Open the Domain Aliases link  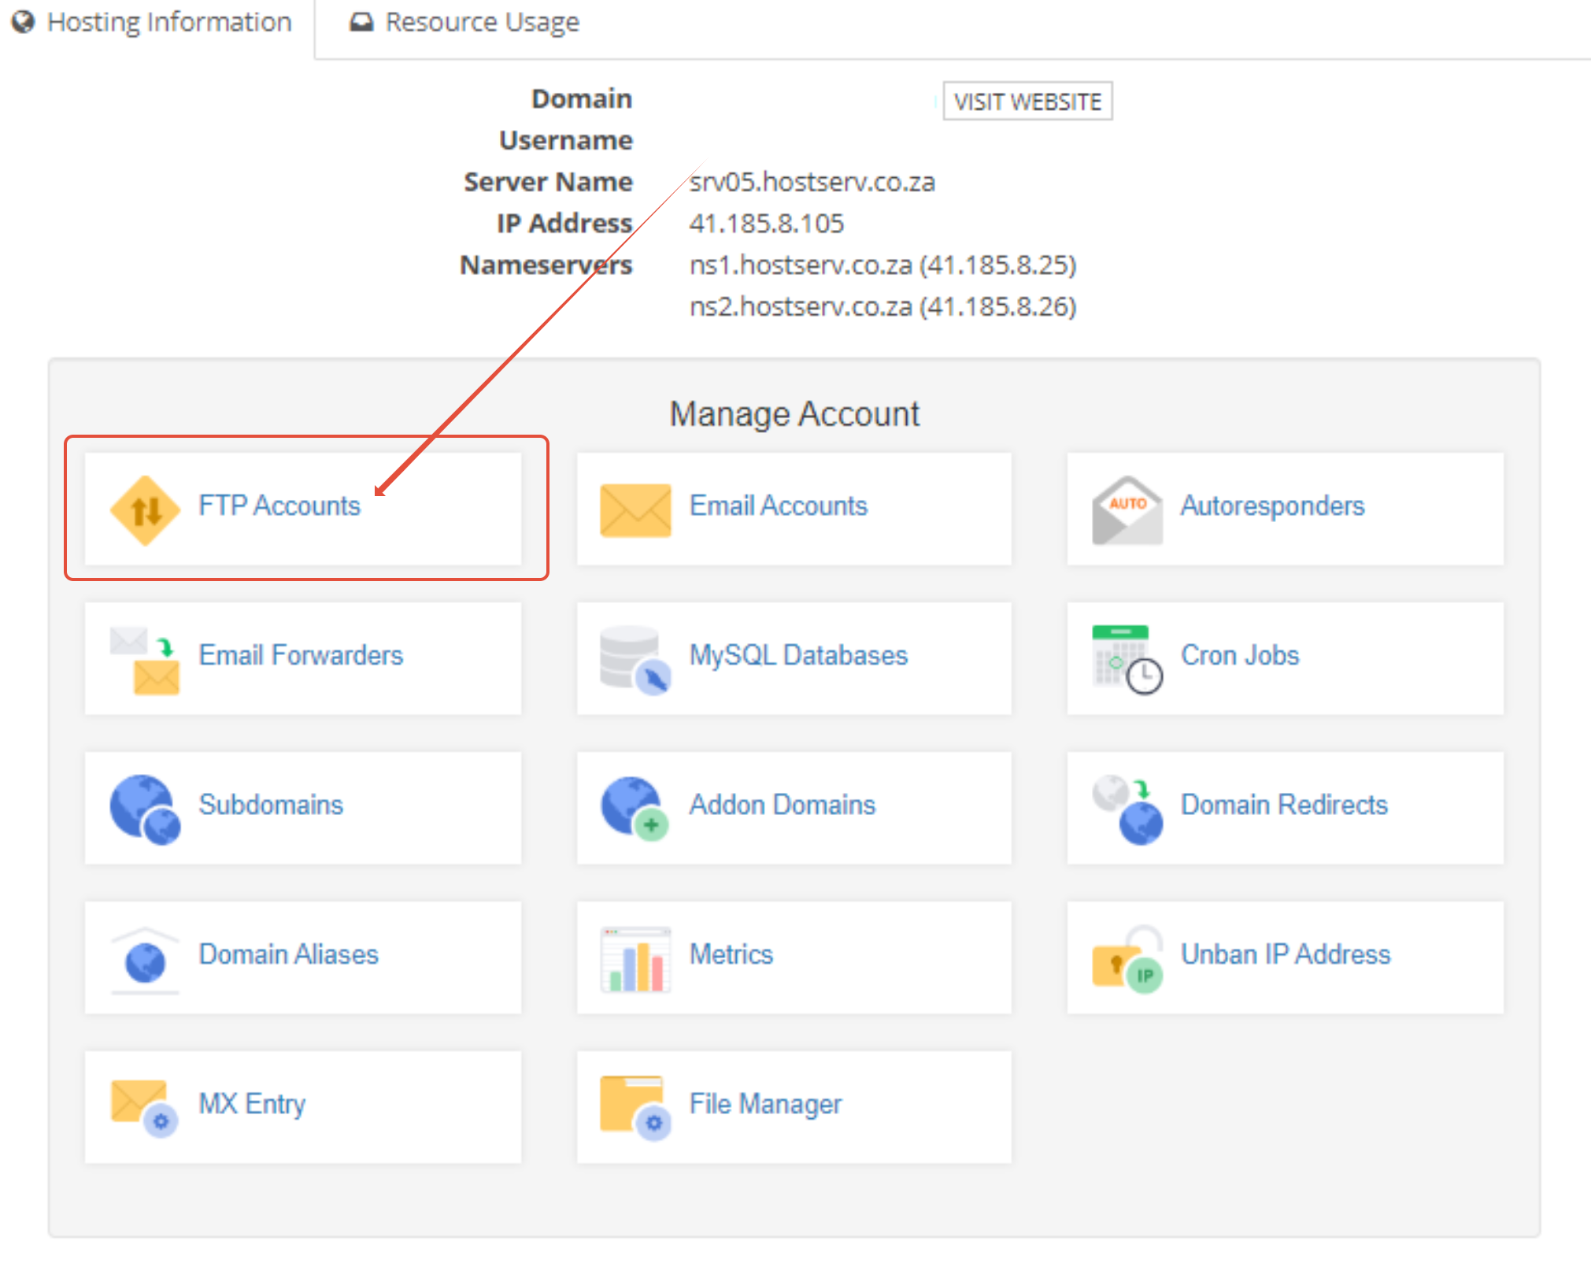[x=288, y=954]
